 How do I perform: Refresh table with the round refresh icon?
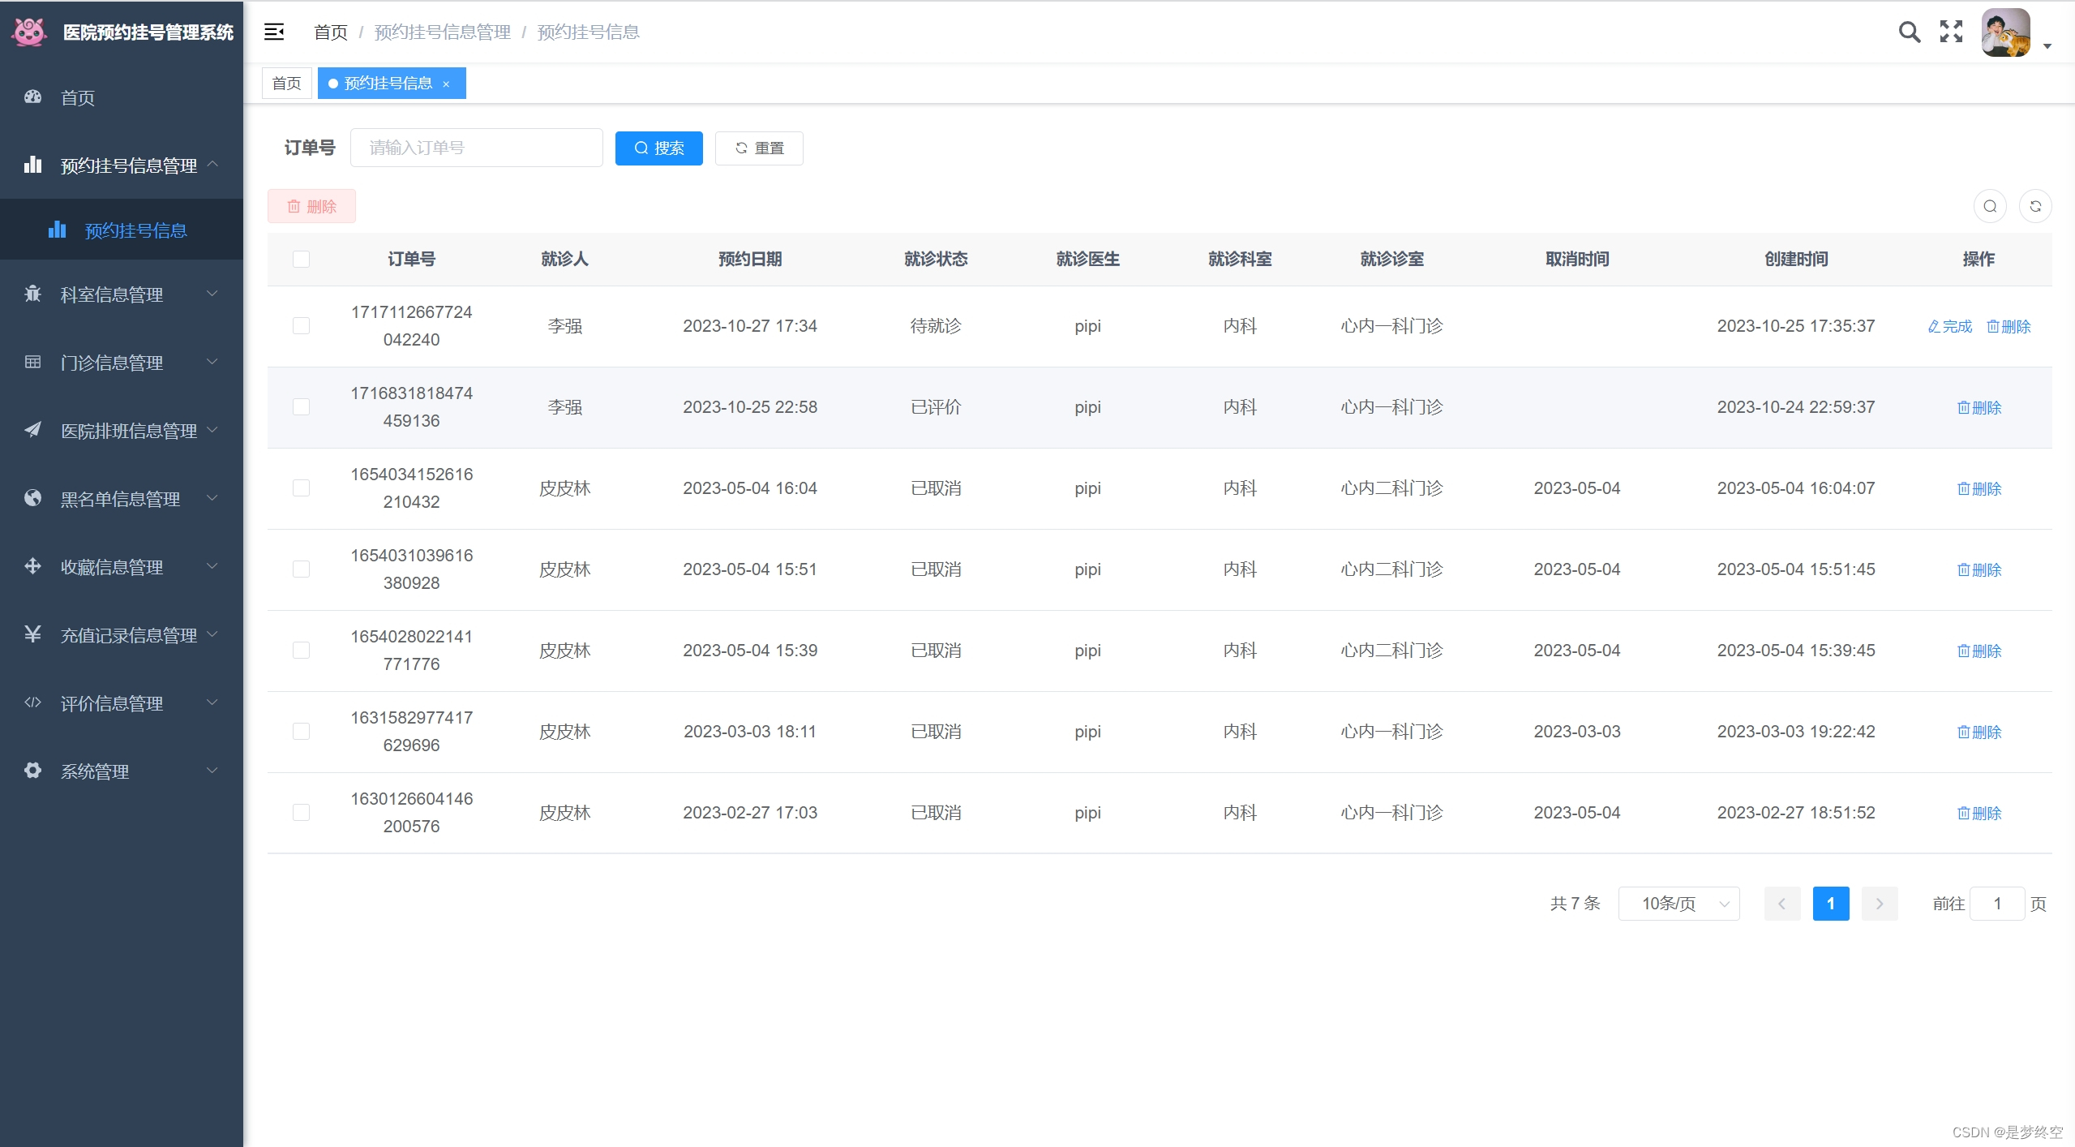pos(2035,206)
